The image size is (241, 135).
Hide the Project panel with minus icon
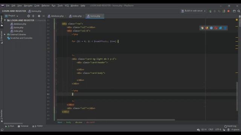click(44, 16)
